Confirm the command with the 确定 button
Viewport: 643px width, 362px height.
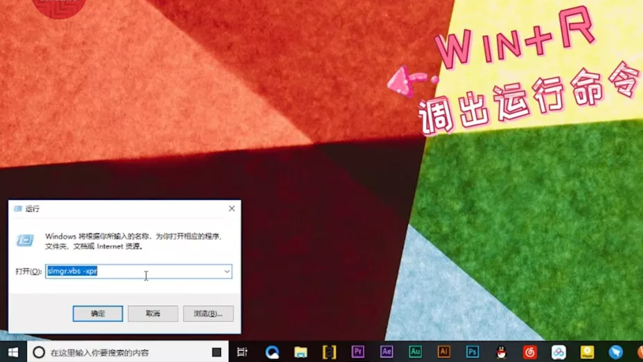[x=98, y=314]
